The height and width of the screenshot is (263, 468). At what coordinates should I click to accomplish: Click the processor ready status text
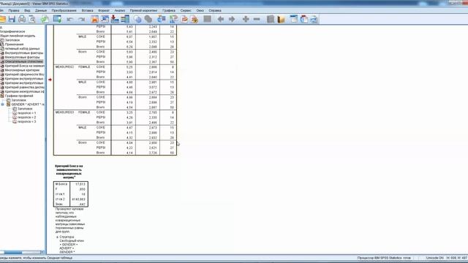click(x=384, y=258)
